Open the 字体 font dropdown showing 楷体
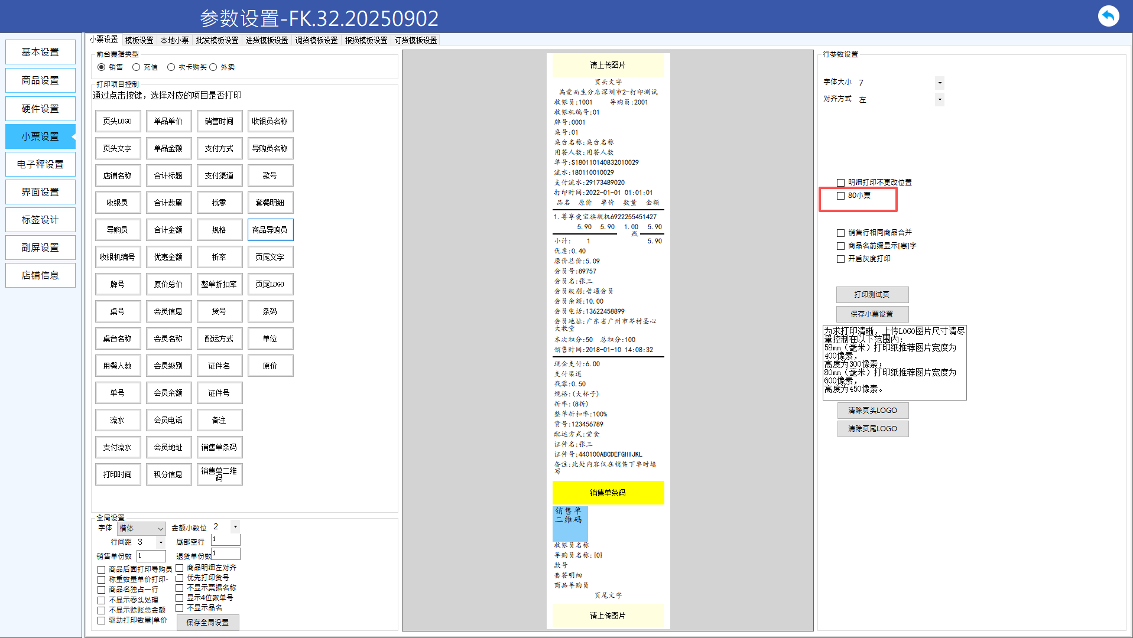The image size is (1133, 638). pyautogui.click(x=141, y=528)
